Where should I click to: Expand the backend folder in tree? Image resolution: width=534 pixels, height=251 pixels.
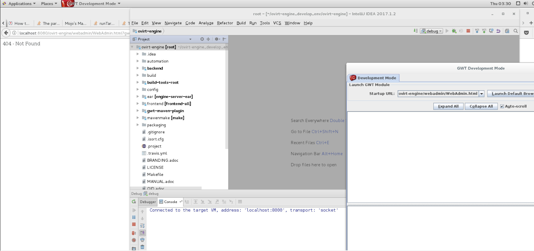tap(138, 68)
